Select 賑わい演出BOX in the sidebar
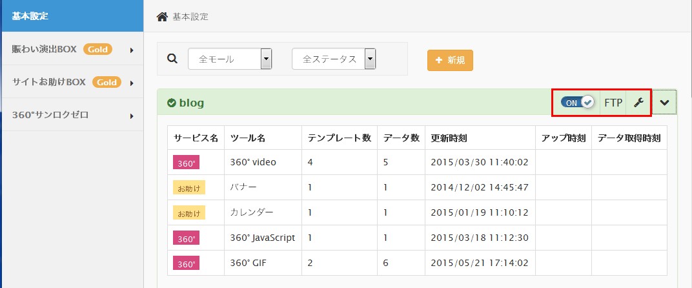Image resolution: width=692 pixels, height=288 pixels. [x=44, y=50]
